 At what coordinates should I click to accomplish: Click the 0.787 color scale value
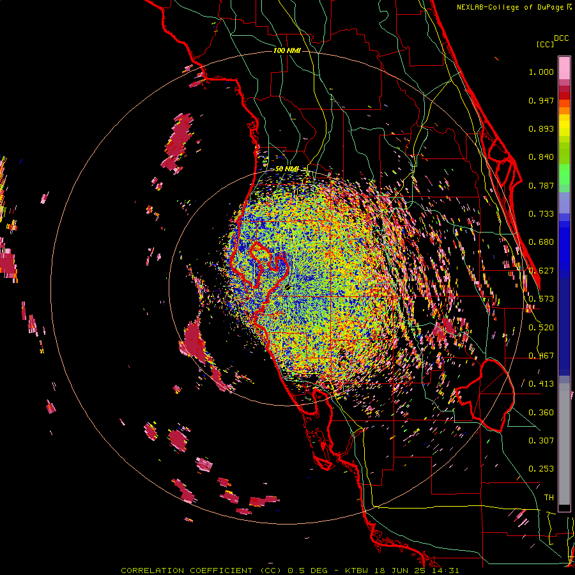click(x=541, y=185)
